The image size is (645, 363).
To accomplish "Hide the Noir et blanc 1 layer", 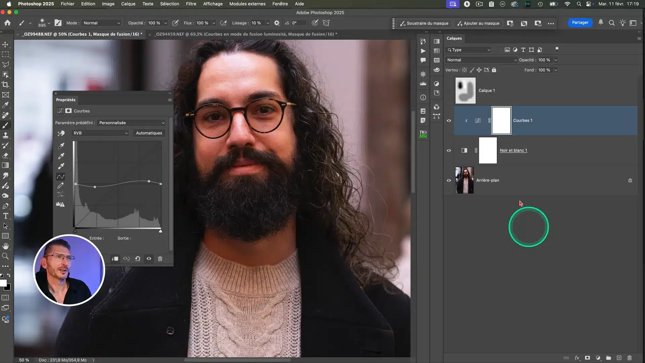I will tap(449, 151).
